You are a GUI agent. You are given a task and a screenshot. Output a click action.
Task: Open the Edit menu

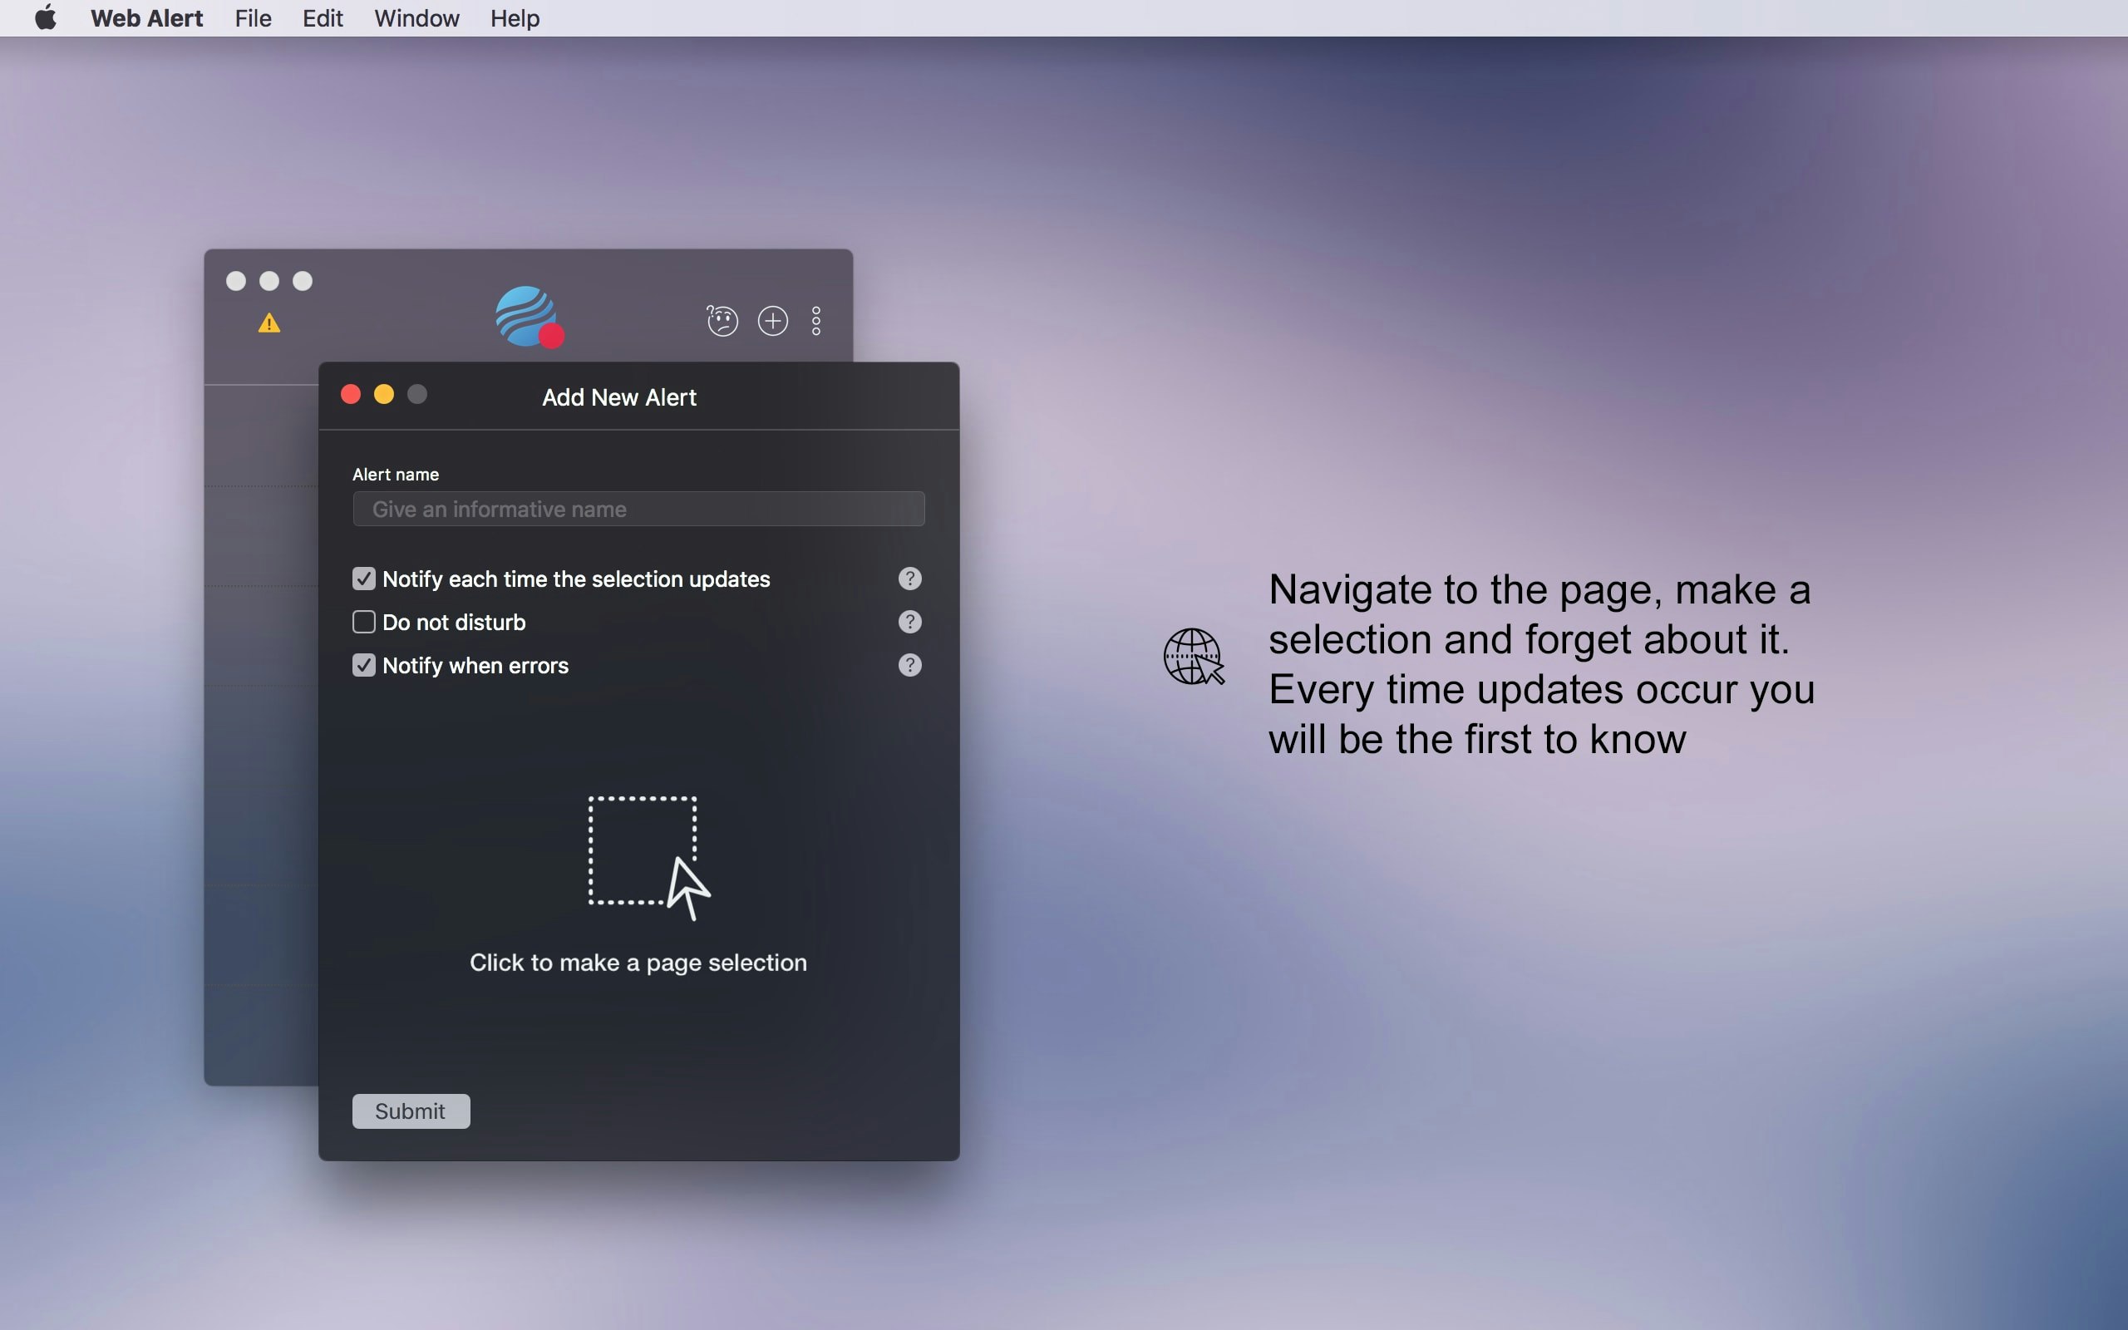tap(322, 18)
